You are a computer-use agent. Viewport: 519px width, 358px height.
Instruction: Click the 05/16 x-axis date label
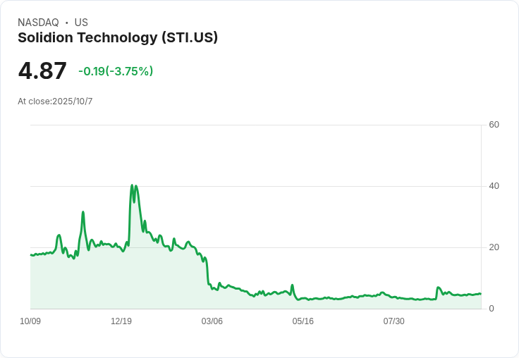303,321
